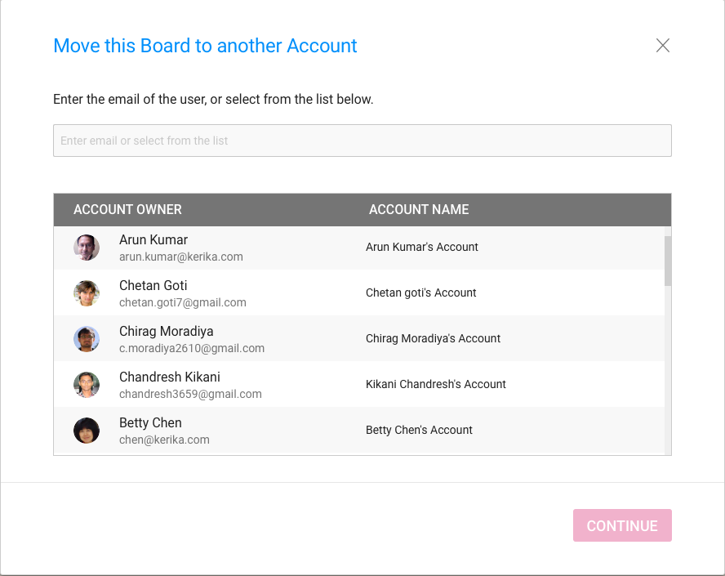
Task: Select Arun Kumar's avatar
Action: [87, 248]
